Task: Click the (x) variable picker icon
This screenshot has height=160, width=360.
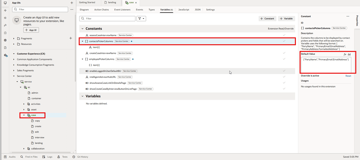Action: (349, 54)
